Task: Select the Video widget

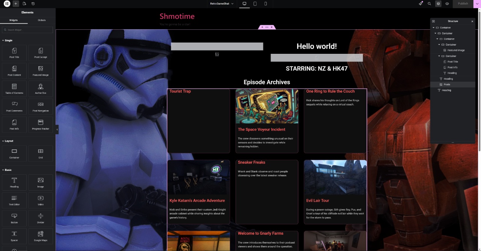Action: point(41,200)
